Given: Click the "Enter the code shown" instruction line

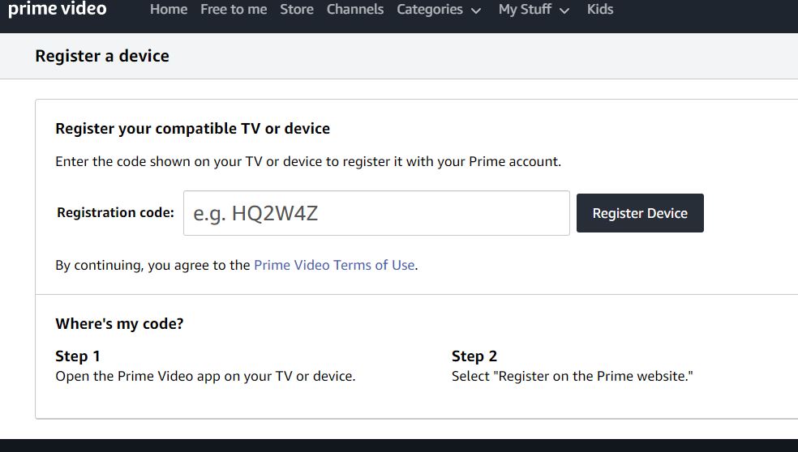Looking at the screenshot, I should tap(307, 161).
